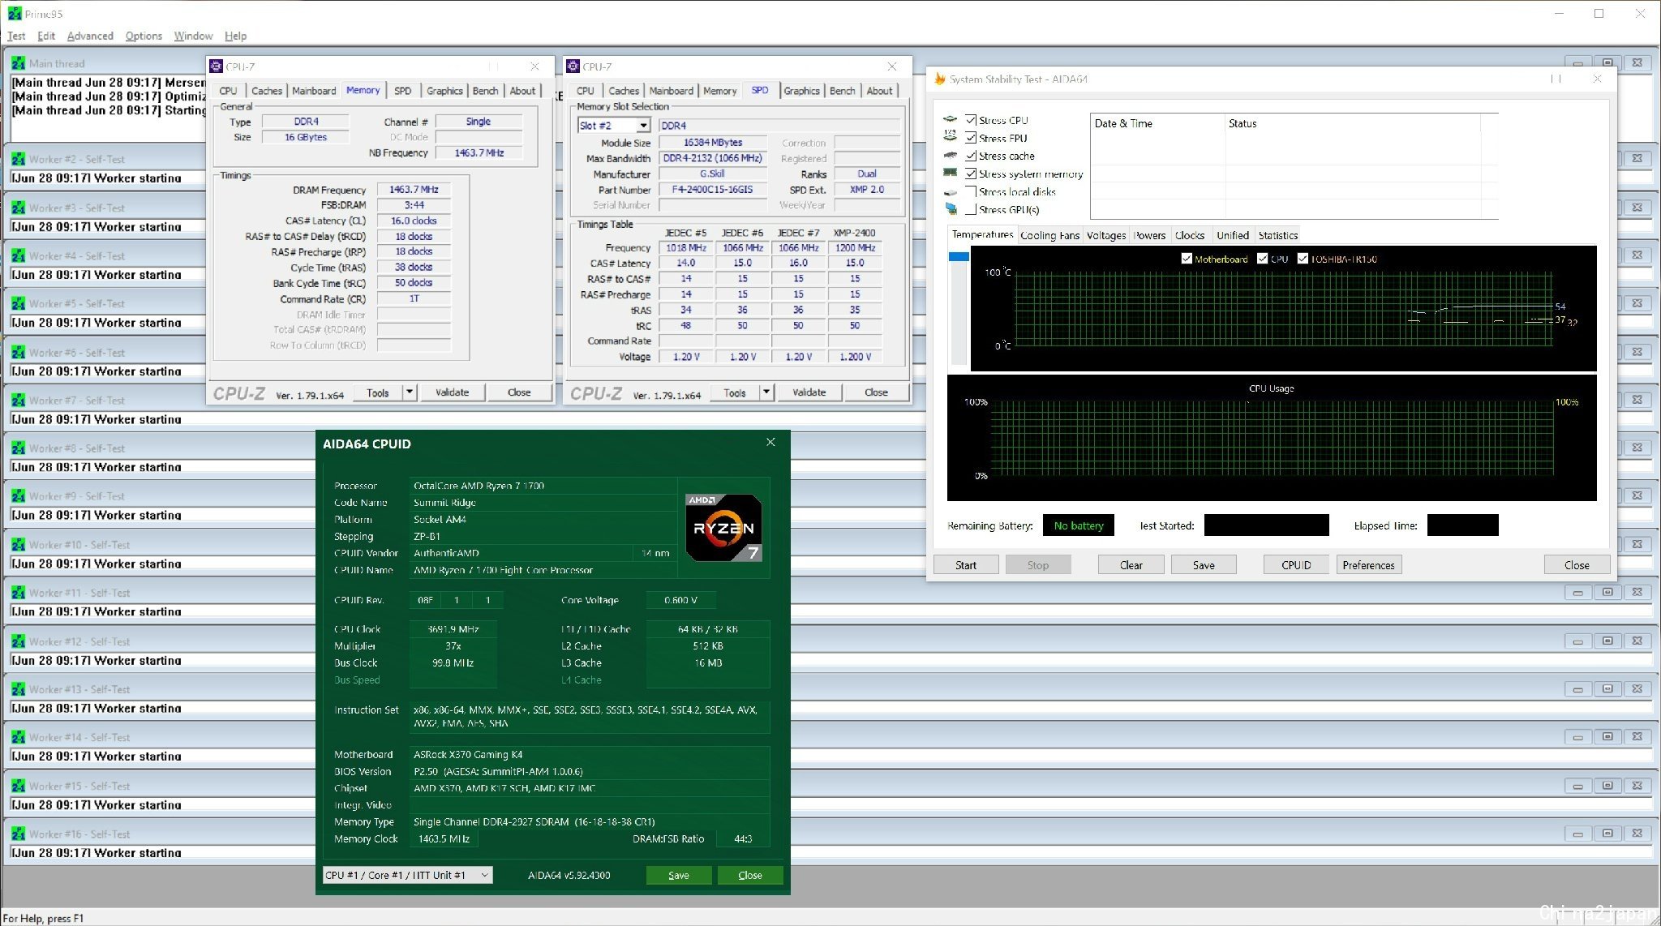
Task: Click the Worker #5 Self-Test window icon
Action: 18,303
